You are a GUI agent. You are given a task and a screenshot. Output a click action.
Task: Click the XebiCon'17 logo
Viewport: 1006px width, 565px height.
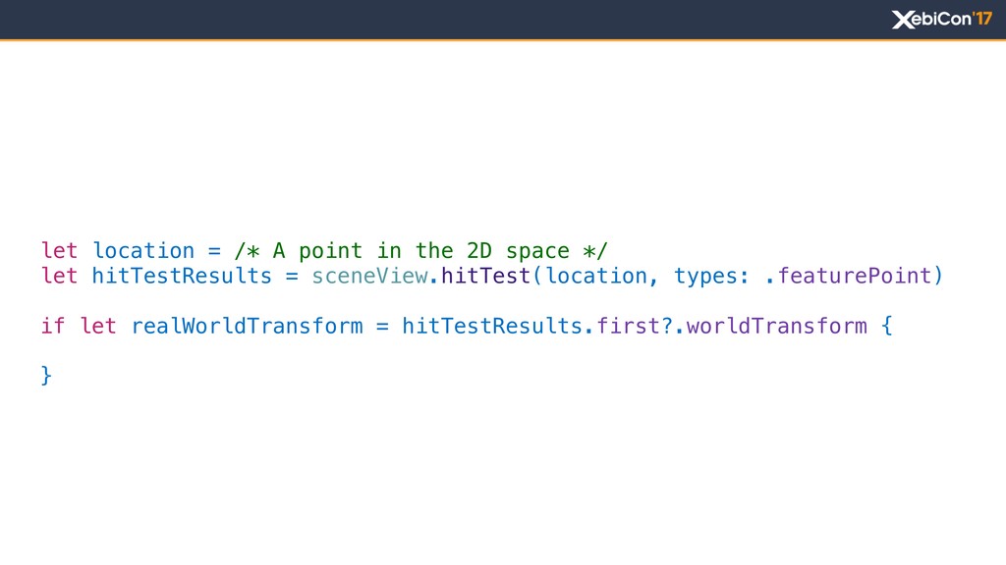(x=942, y=20)
